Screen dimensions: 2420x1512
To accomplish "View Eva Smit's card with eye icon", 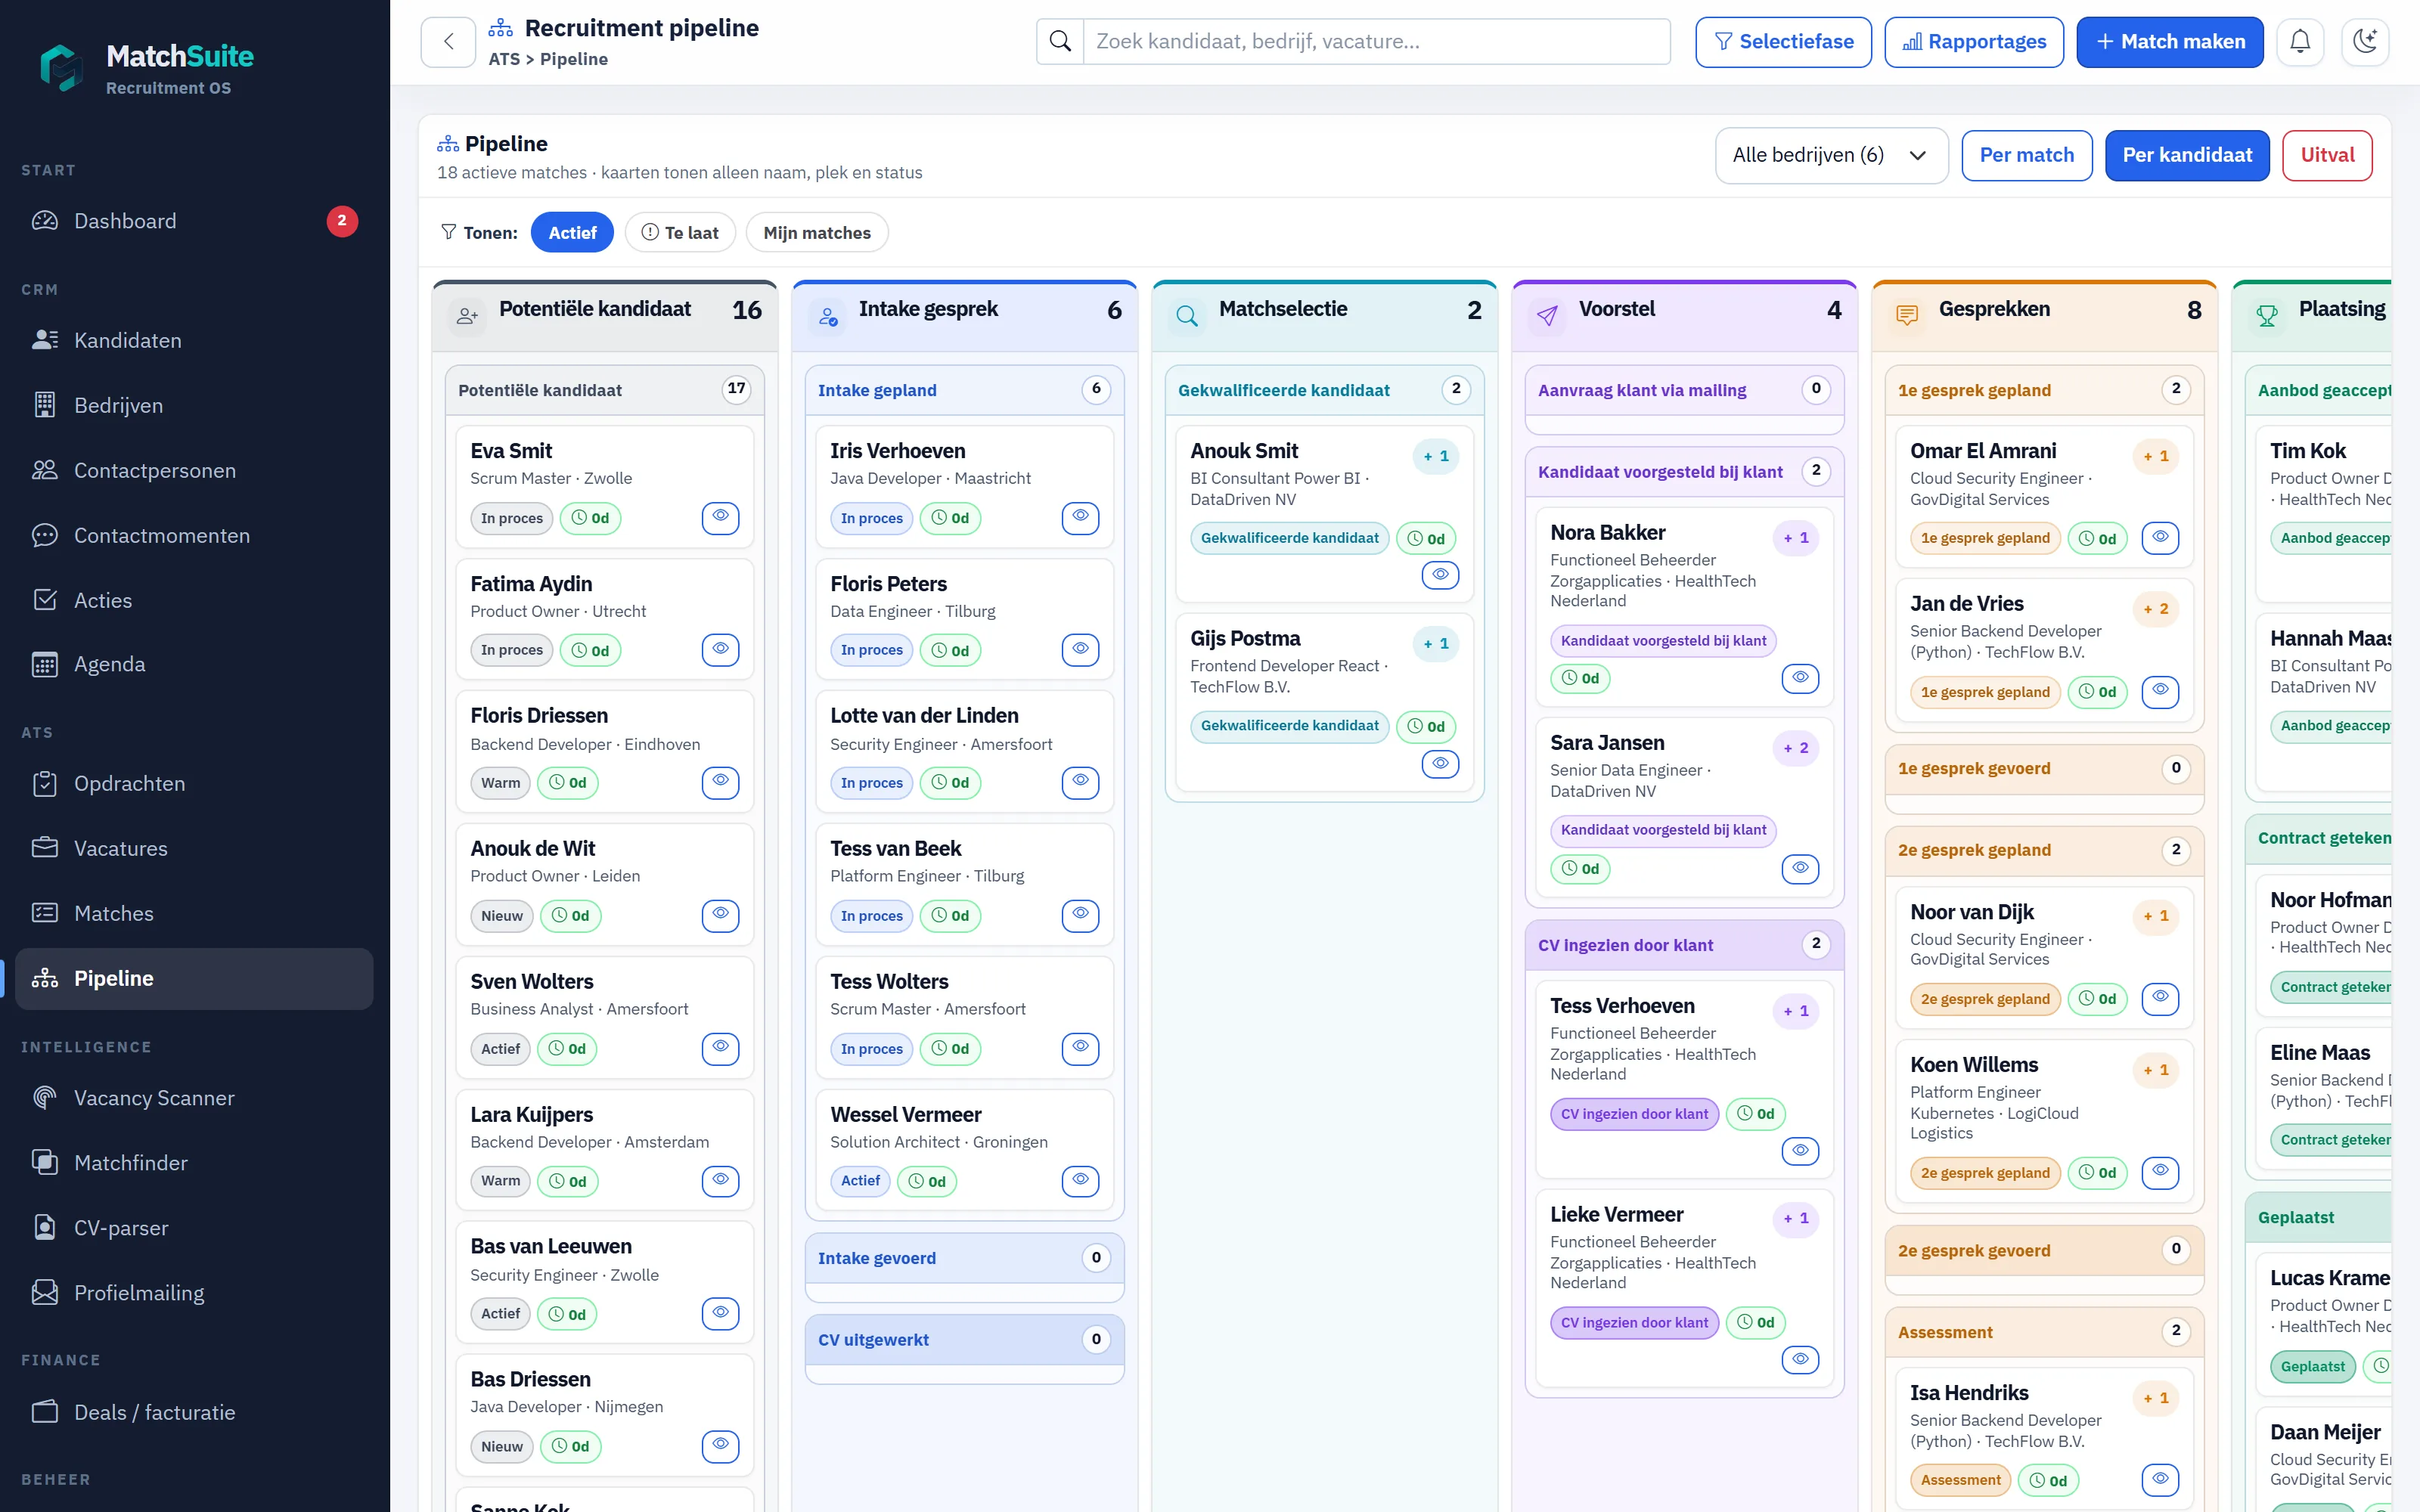I will point(720,517).
